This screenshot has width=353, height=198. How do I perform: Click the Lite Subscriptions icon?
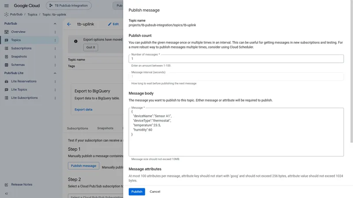coord(6,98)
